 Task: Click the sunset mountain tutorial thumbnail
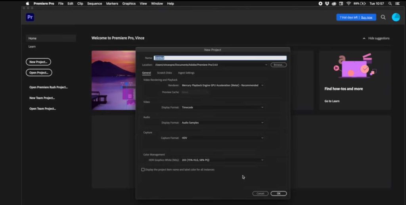(x=114, y=80)
